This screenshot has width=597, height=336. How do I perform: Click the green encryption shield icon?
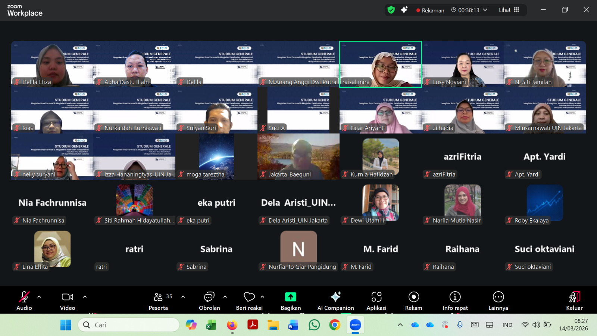391,10
